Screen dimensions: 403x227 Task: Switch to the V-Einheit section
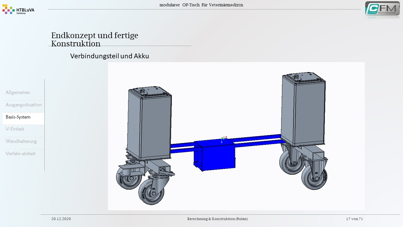point(15,129)
